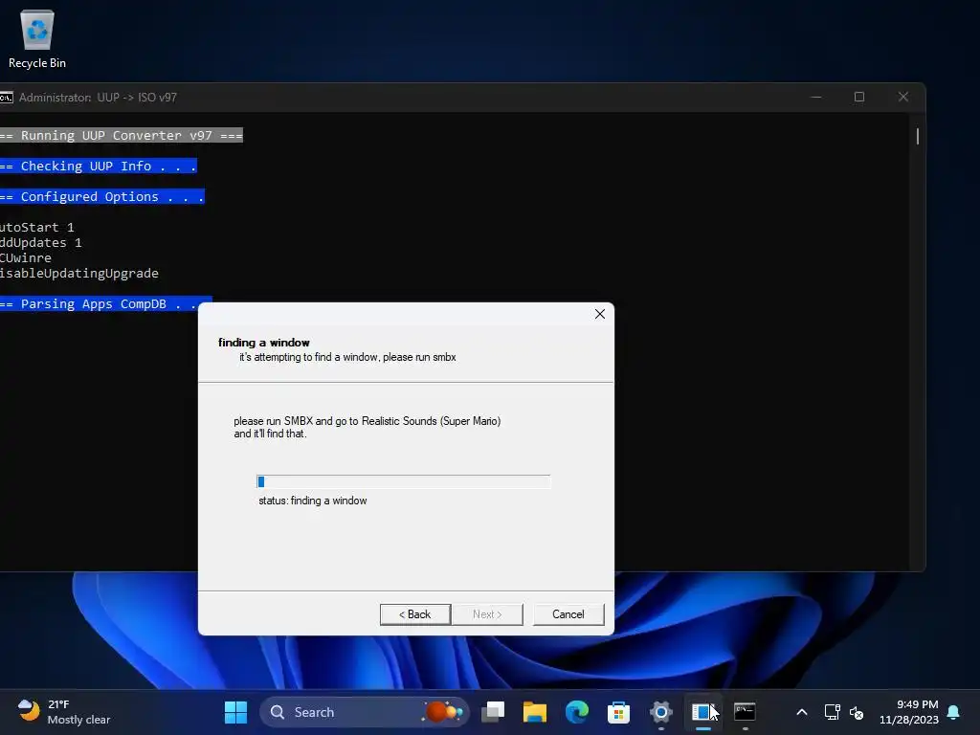Open the Task View taskbar icon

pyautogui.click(x=493, y=712)
